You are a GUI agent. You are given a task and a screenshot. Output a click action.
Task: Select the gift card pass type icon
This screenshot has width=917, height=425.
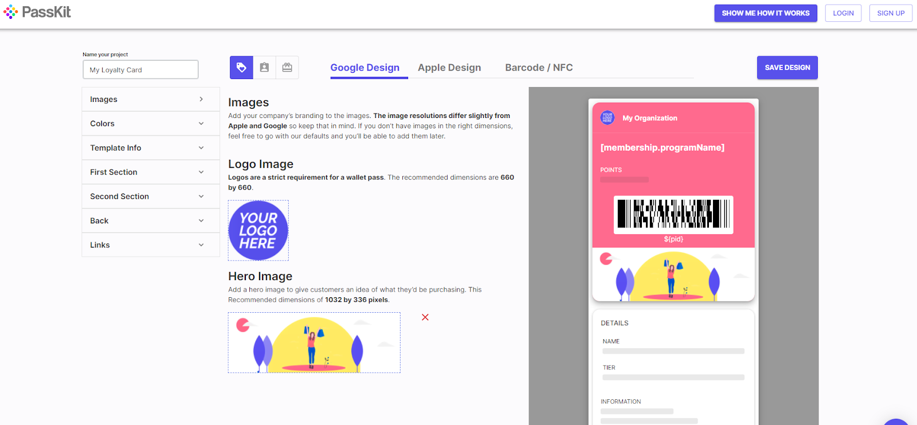(287, 68)
